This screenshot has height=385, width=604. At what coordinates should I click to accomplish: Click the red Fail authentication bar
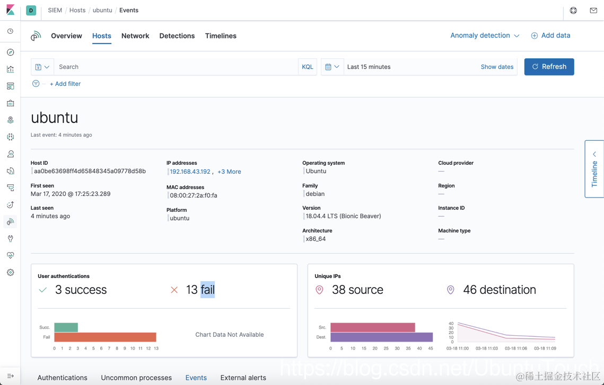point(105,337)
